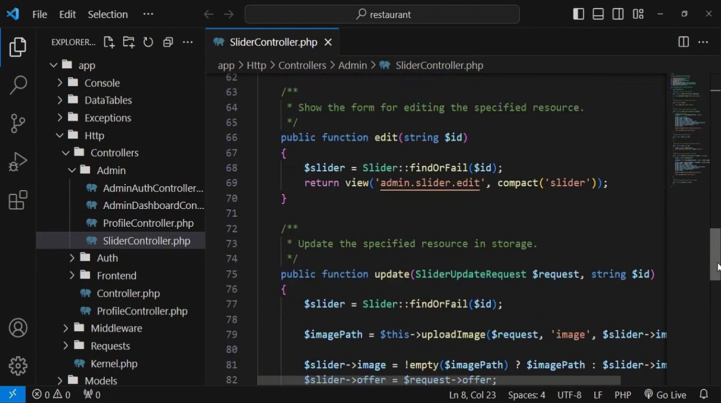The image size is (721, 403).
Task: Open the Customize Layout icon
Action: 638,15
